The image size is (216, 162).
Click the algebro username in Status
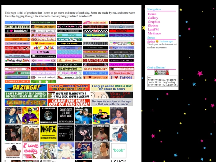click(151, 41)
